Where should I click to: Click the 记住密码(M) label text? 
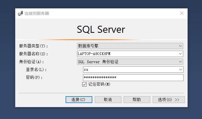click(99, 84)
